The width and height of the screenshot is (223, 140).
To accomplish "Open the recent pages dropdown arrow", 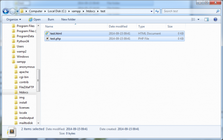I will coord(17,11).
